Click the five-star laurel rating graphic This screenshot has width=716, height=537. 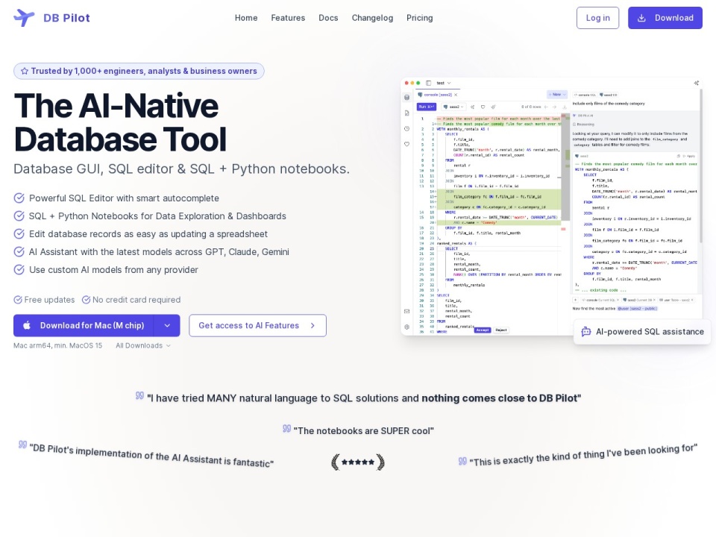[358, 462]
